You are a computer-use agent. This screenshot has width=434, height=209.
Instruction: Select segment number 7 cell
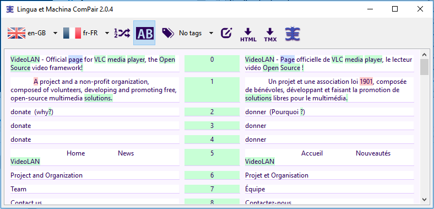point(212,189)
